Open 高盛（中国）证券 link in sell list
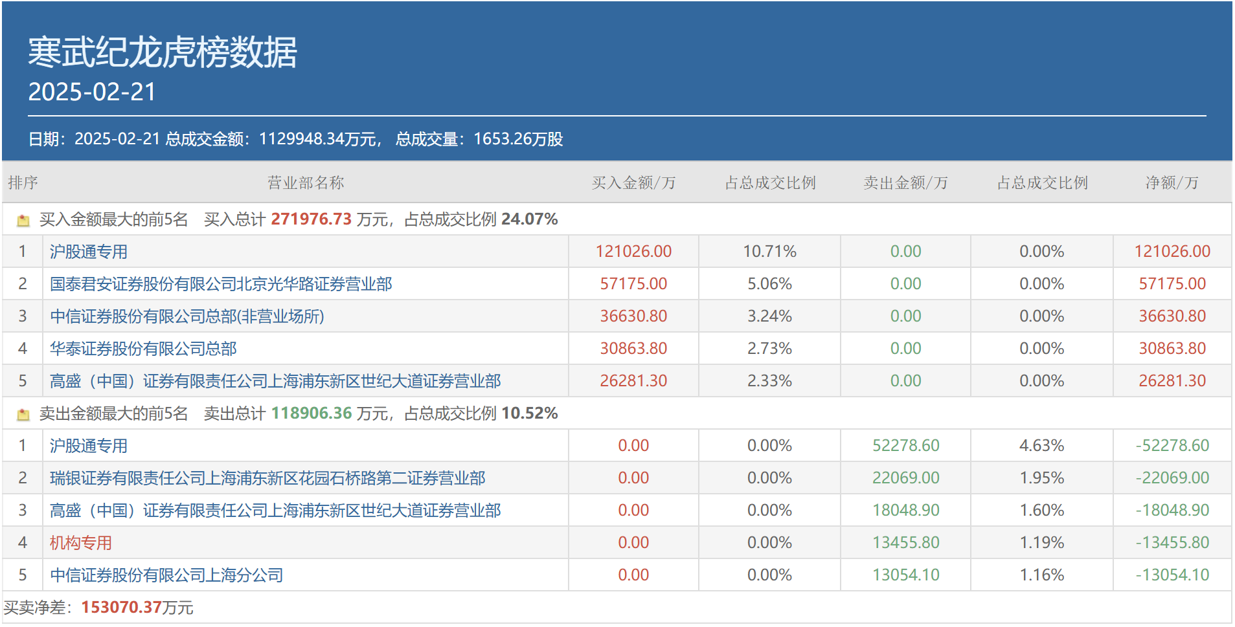Viewport: 1235px width, 627px height. [x=275, y=511]
